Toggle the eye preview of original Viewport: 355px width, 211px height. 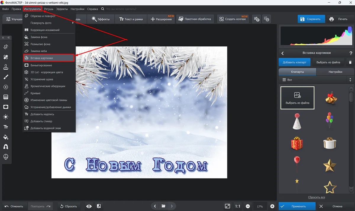click(x=89, y=206)
